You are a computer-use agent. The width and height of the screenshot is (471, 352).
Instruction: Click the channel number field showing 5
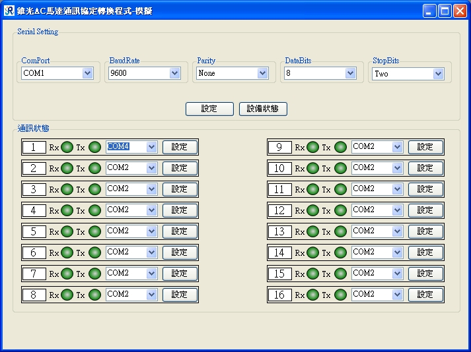[x=34, y=231]
